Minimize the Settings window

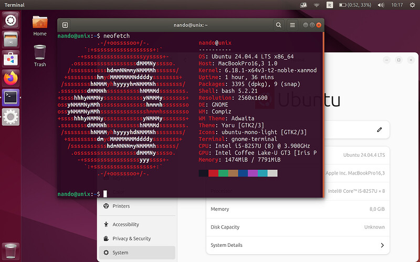pyautogui.click(x=386, y=60)
